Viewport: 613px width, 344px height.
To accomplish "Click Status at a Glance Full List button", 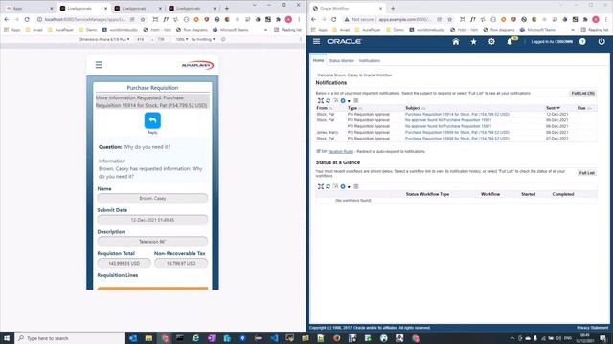I will pos(587,173).
